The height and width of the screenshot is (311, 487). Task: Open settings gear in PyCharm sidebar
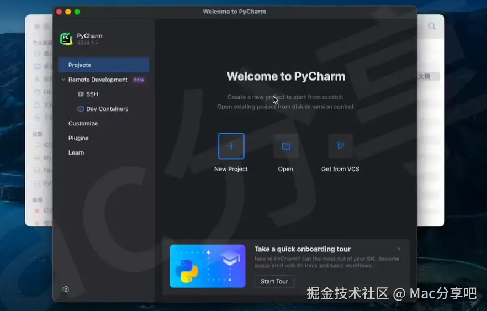(66, 289)
